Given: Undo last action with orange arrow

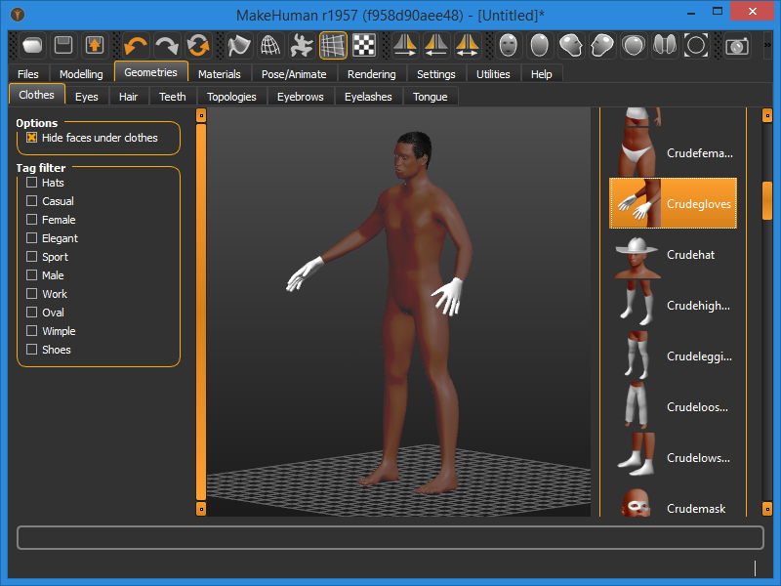Looking at the screenshot, I should pos(136,45).
